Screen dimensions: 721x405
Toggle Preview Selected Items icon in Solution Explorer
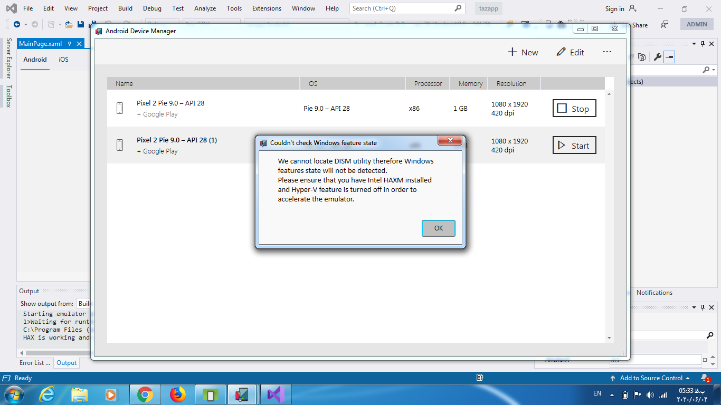669,57
